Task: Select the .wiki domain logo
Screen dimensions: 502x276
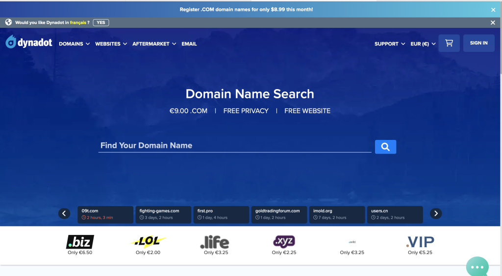Action: point(352,242)
